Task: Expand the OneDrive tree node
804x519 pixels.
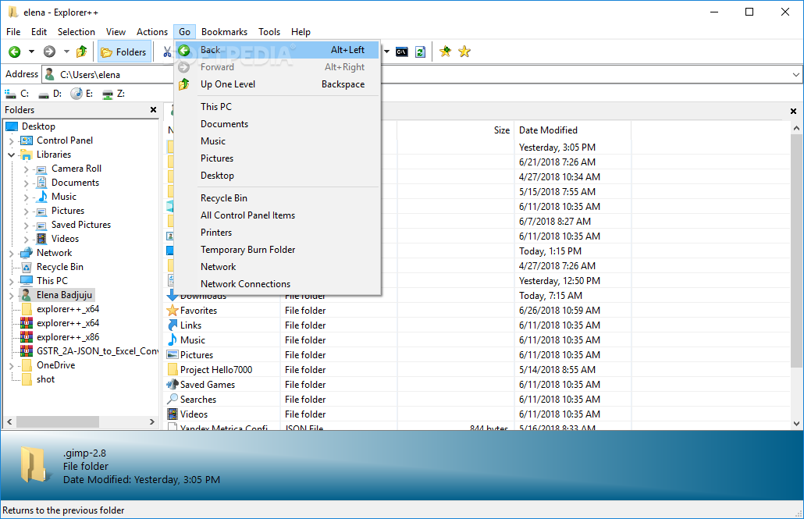Action: 11,366
